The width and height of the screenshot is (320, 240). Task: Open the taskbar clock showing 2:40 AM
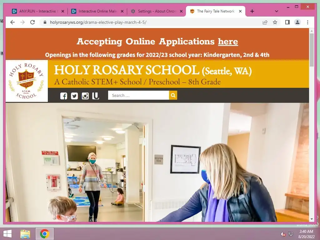coord(306,234)
